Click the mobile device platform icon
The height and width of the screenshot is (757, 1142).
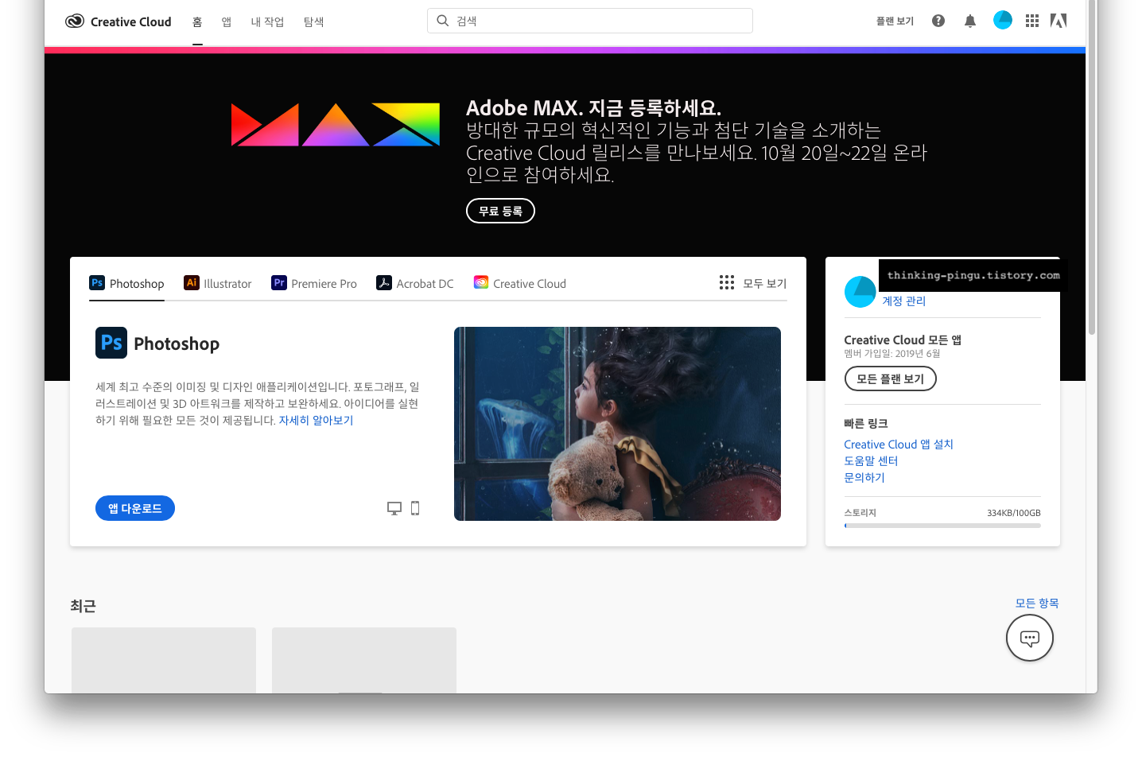click(x=415, y=508)
